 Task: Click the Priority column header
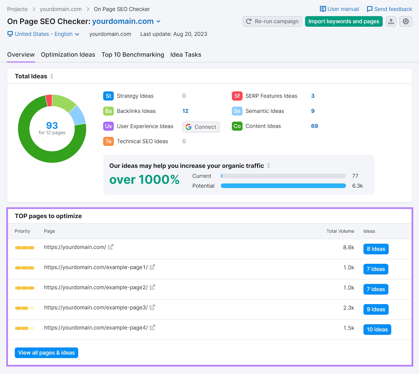pos(23,231)
